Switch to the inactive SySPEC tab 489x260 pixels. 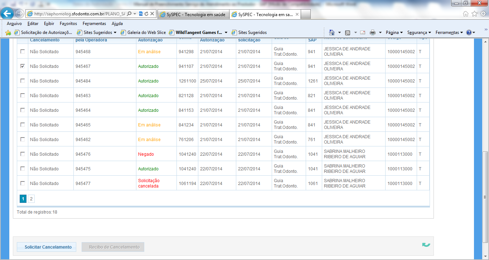193,15
